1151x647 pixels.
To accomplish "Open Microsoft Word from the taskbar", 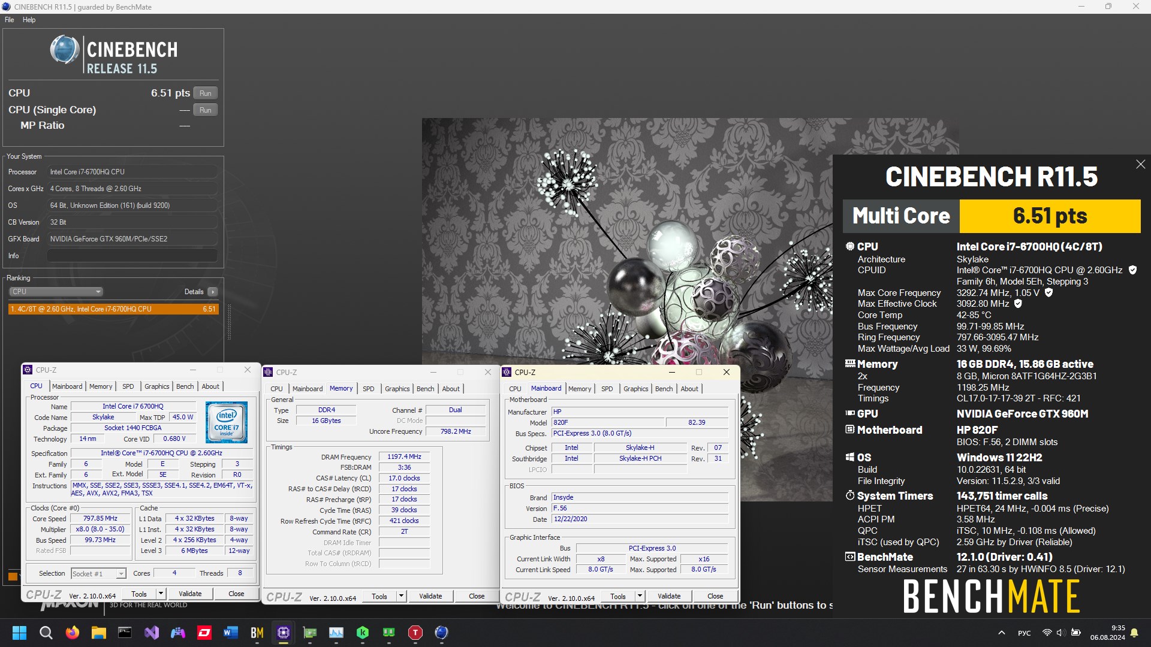I will (x=231, y=633).
